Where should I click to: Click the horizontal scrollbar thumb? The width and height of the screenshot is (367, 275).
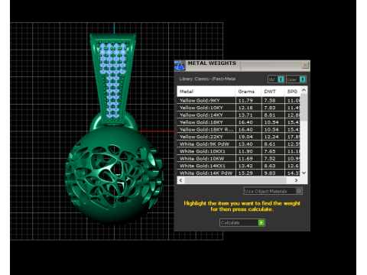click(235, 180)
